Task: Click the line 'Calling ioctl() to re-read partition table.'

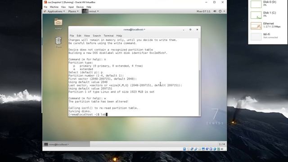Action: coord(103,108)
